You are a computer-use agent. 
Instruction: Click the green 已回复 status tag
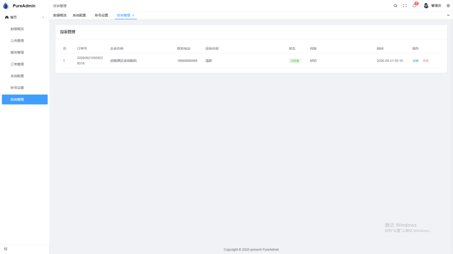point(295,61)
